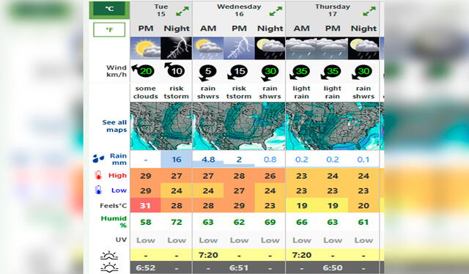469x274 pixels.
Task: Select Wednesday PM high temperature 28
Action: [x=239, y=176]
